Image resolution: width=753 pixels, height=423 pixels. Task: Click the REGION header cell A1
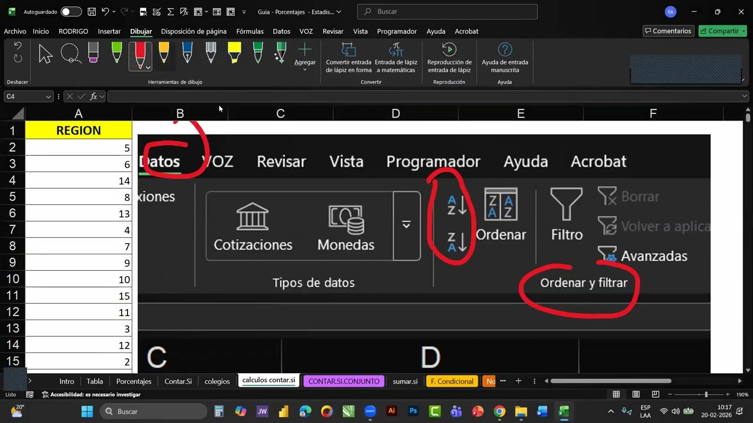(x=78, y=130)
